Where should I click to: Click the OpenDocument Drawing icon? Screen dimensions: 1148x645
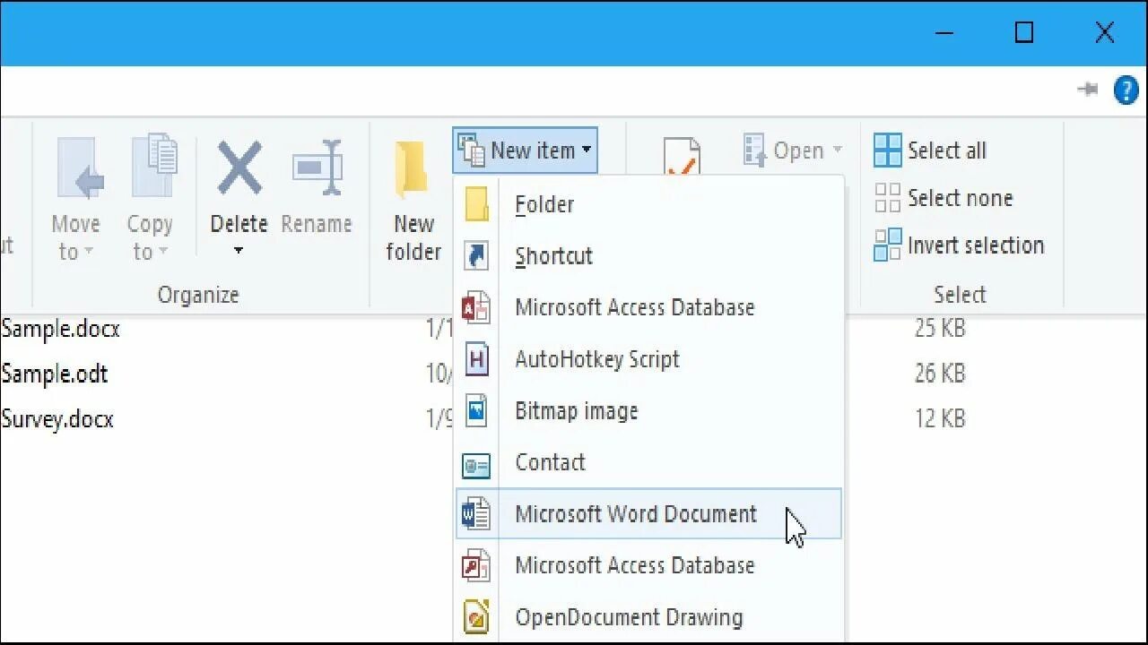[x=476, y=617]
